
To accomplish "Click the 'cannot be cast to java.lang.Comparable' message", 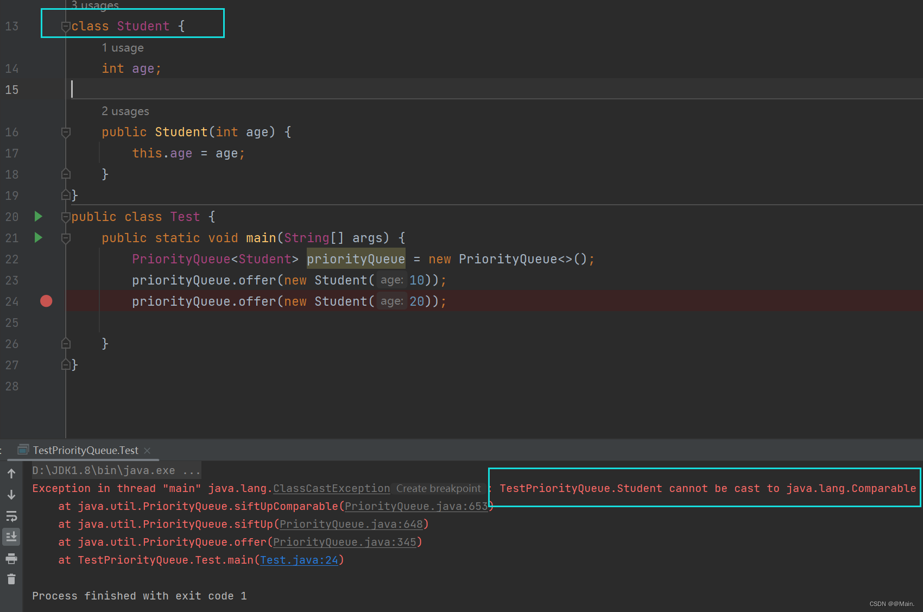I will (x=792, y=488).
